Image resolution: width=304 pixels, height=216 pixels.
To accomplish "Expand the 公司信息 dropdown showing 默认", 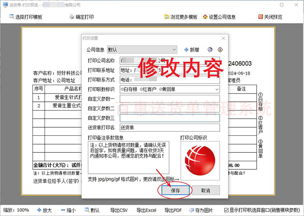I will (142, 49).
